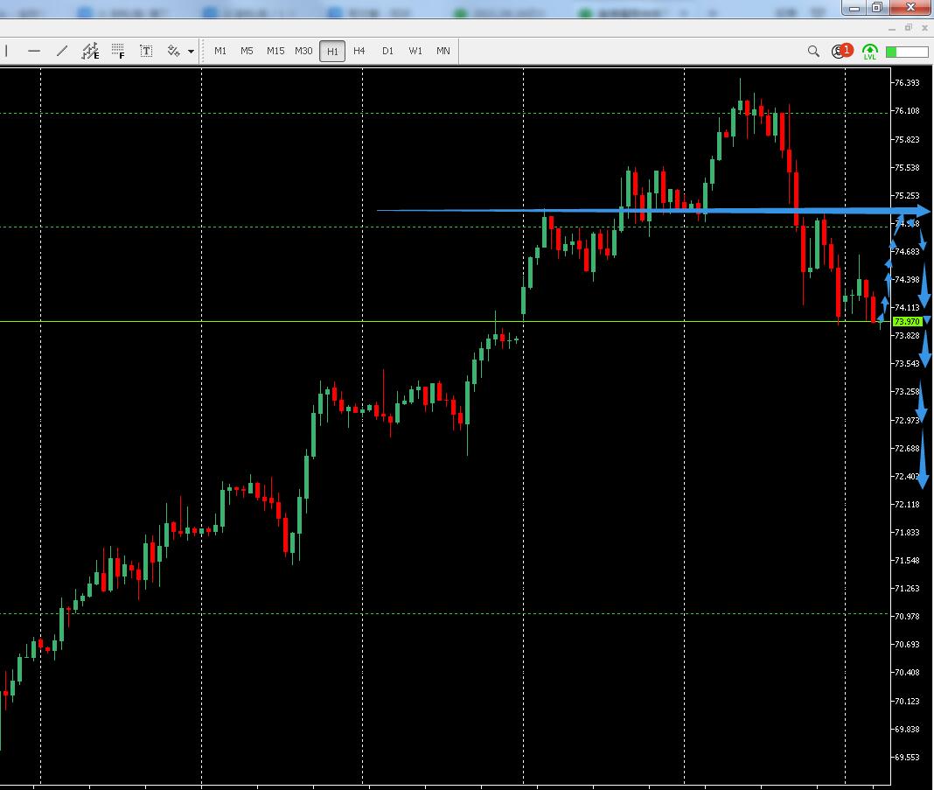Click the 69.838 price scale label

pyautogui.click(x=907, y=729)
